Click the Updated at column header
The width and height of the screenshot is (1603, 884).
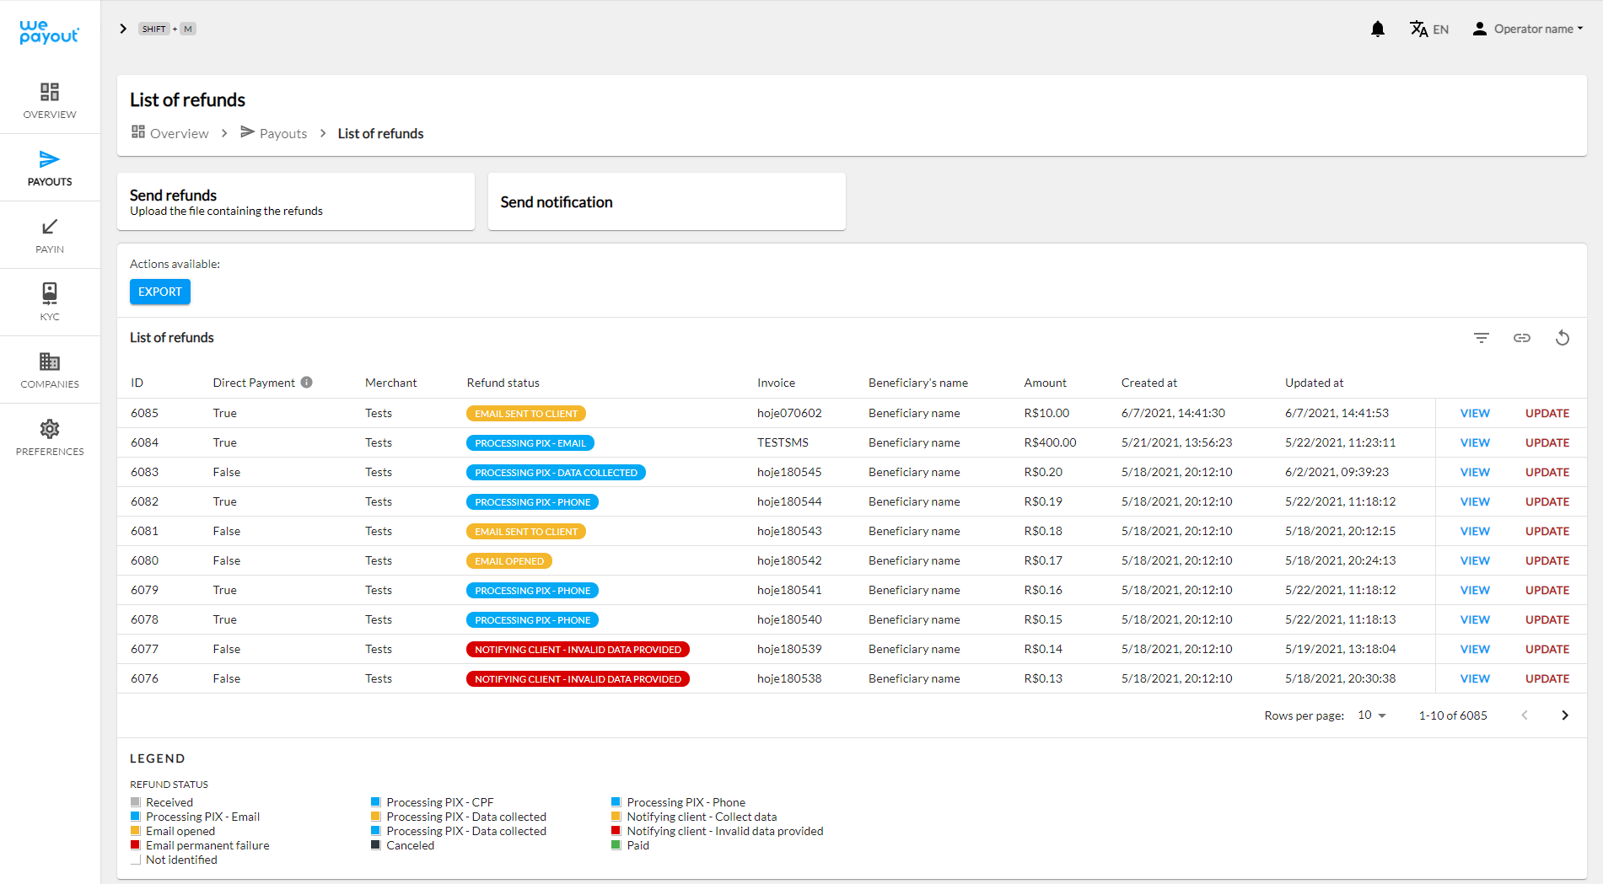tap(1314, 383)
